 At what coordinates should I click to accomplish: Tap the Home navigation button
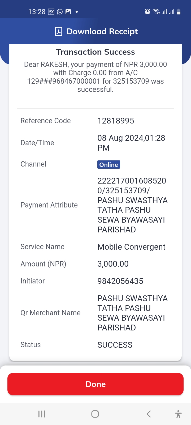95,414
